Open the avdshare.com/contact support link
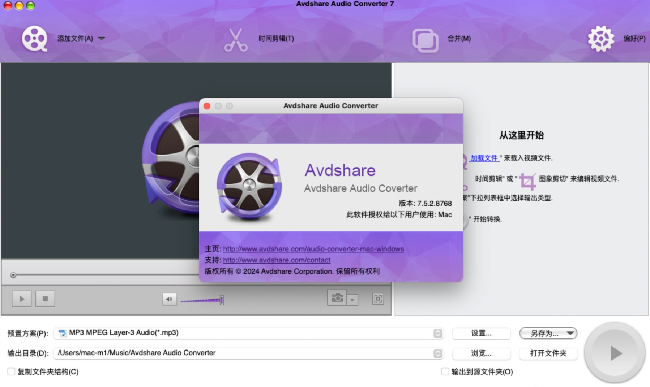The height and width of the screenshot is (387, 650). click(x=277, y=260)
